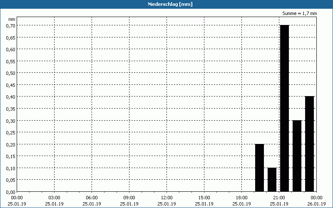The image size is (333, 208).
Task: Click the bar with value 0,20
Action: pyautogui.click(x=259, y=168)
